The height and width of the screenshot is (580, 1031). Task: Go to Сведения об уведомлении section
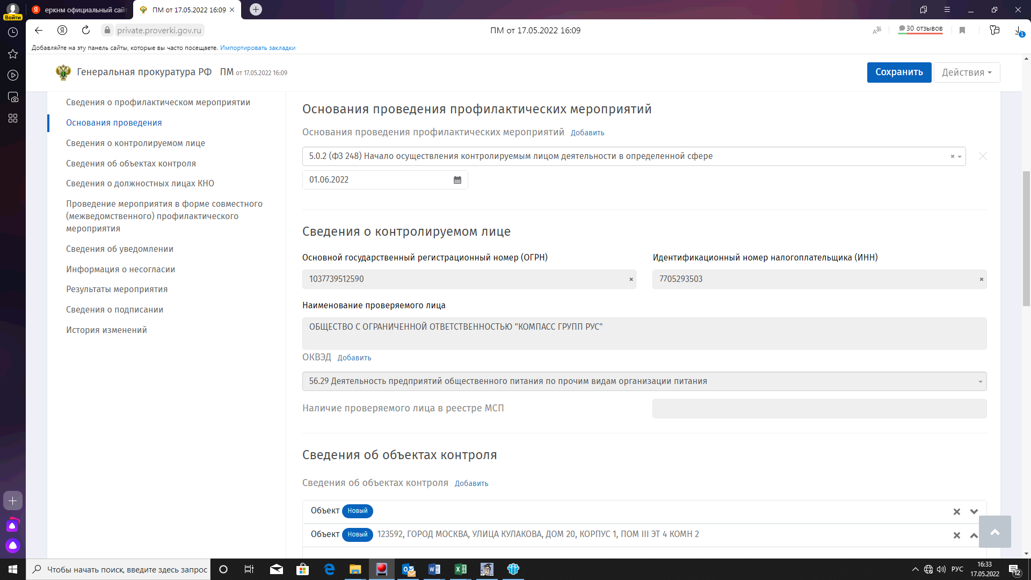point(120,249)
